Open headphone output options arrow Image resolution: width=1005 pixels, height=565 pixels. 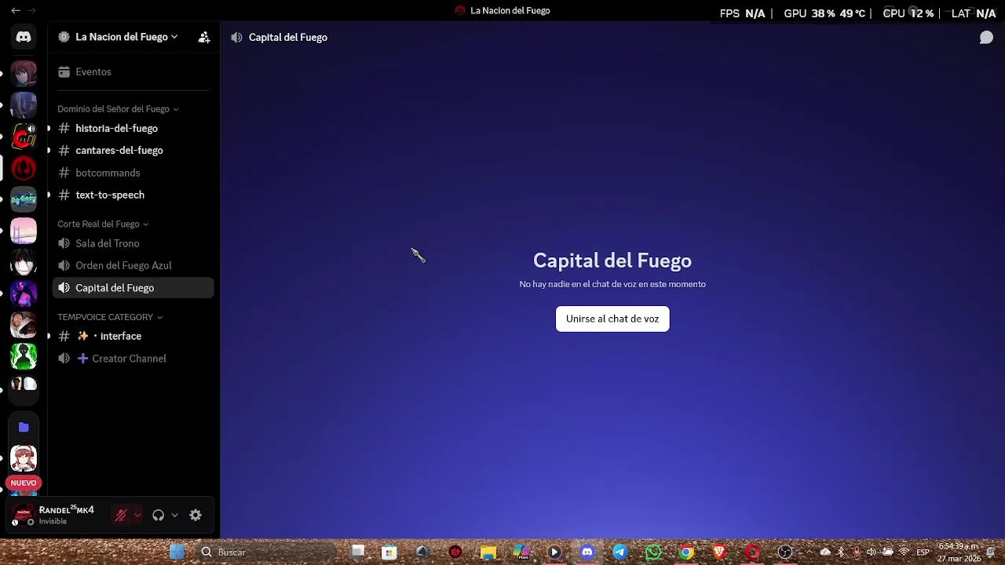pos(174,515)
